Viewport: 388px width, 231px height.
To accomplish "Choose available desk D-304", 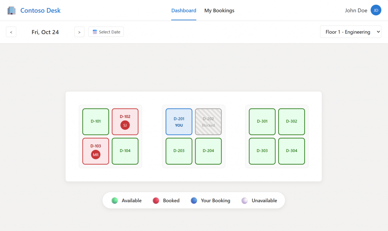I will pos(291,151).
